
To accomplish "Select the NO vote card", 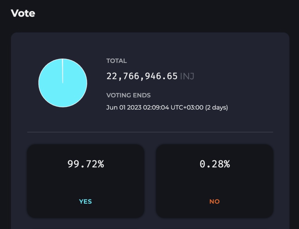I will tap(215, 181).
